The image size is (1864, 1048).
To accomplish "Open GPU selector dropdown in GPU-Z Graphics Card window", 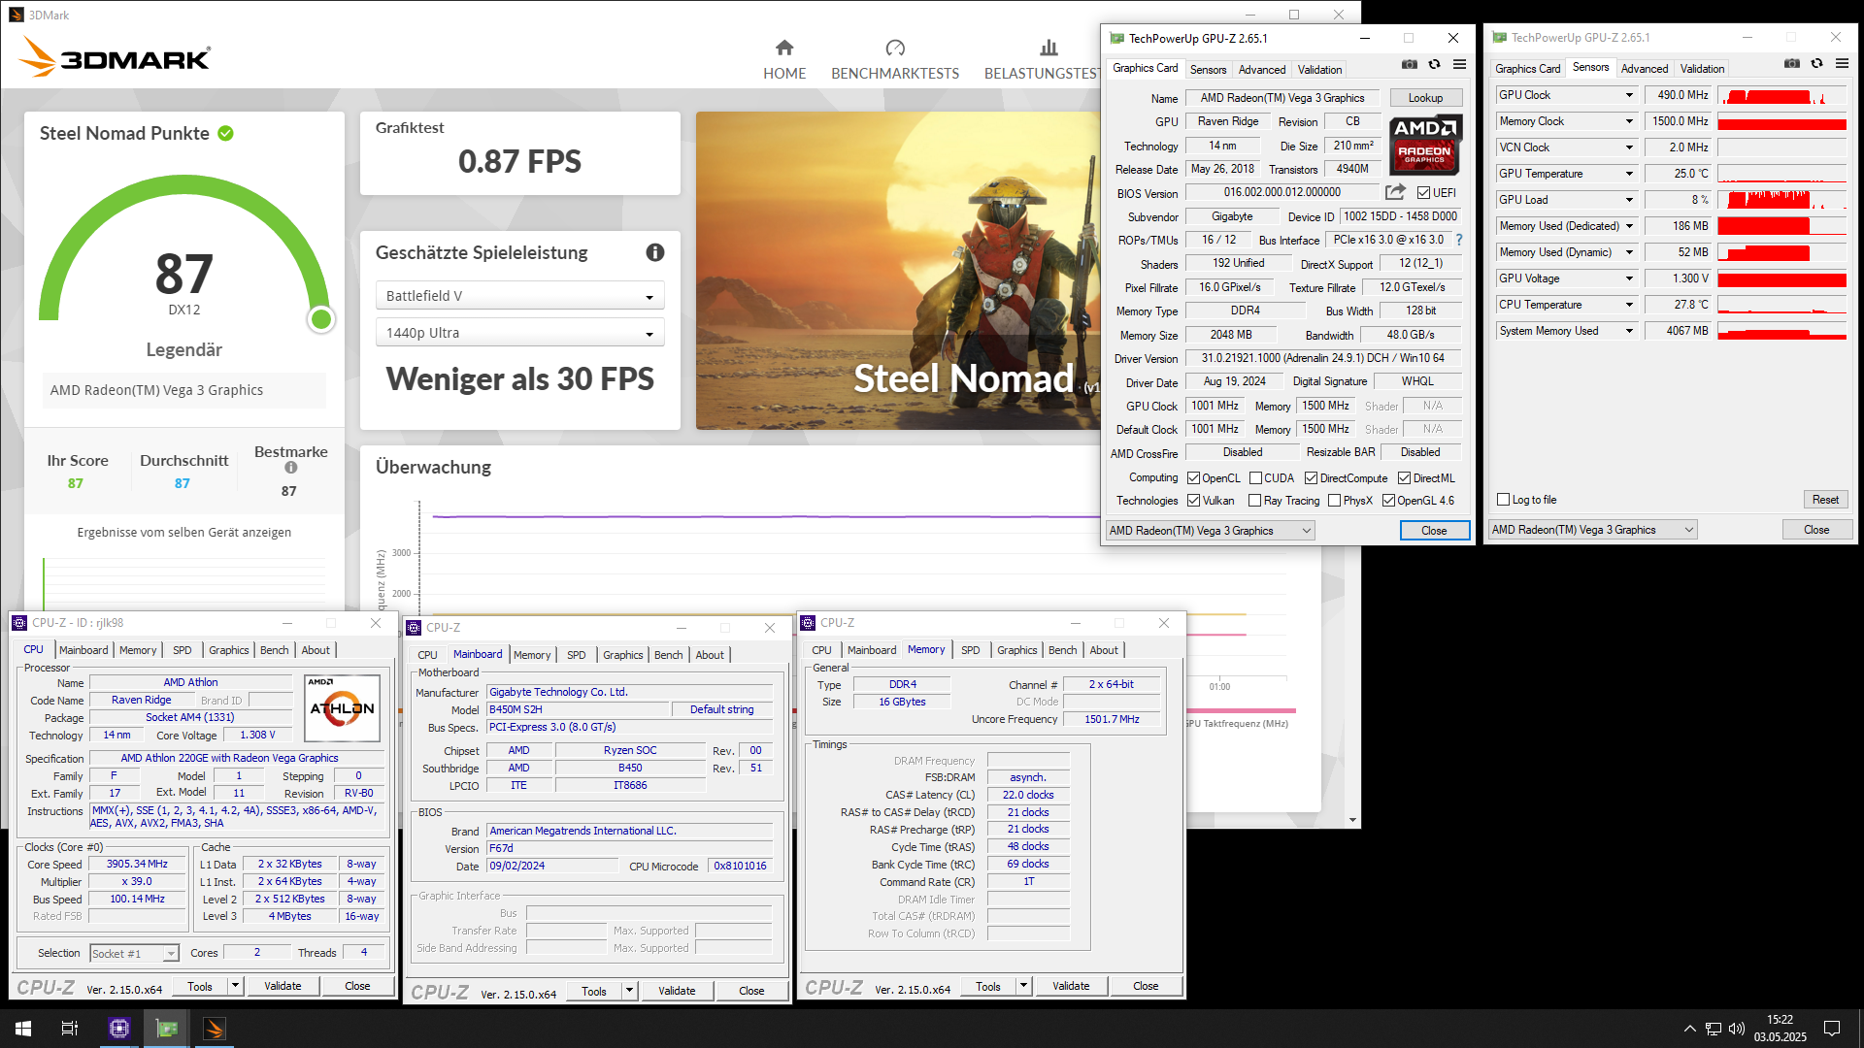I will click(x=1210, y=531).
